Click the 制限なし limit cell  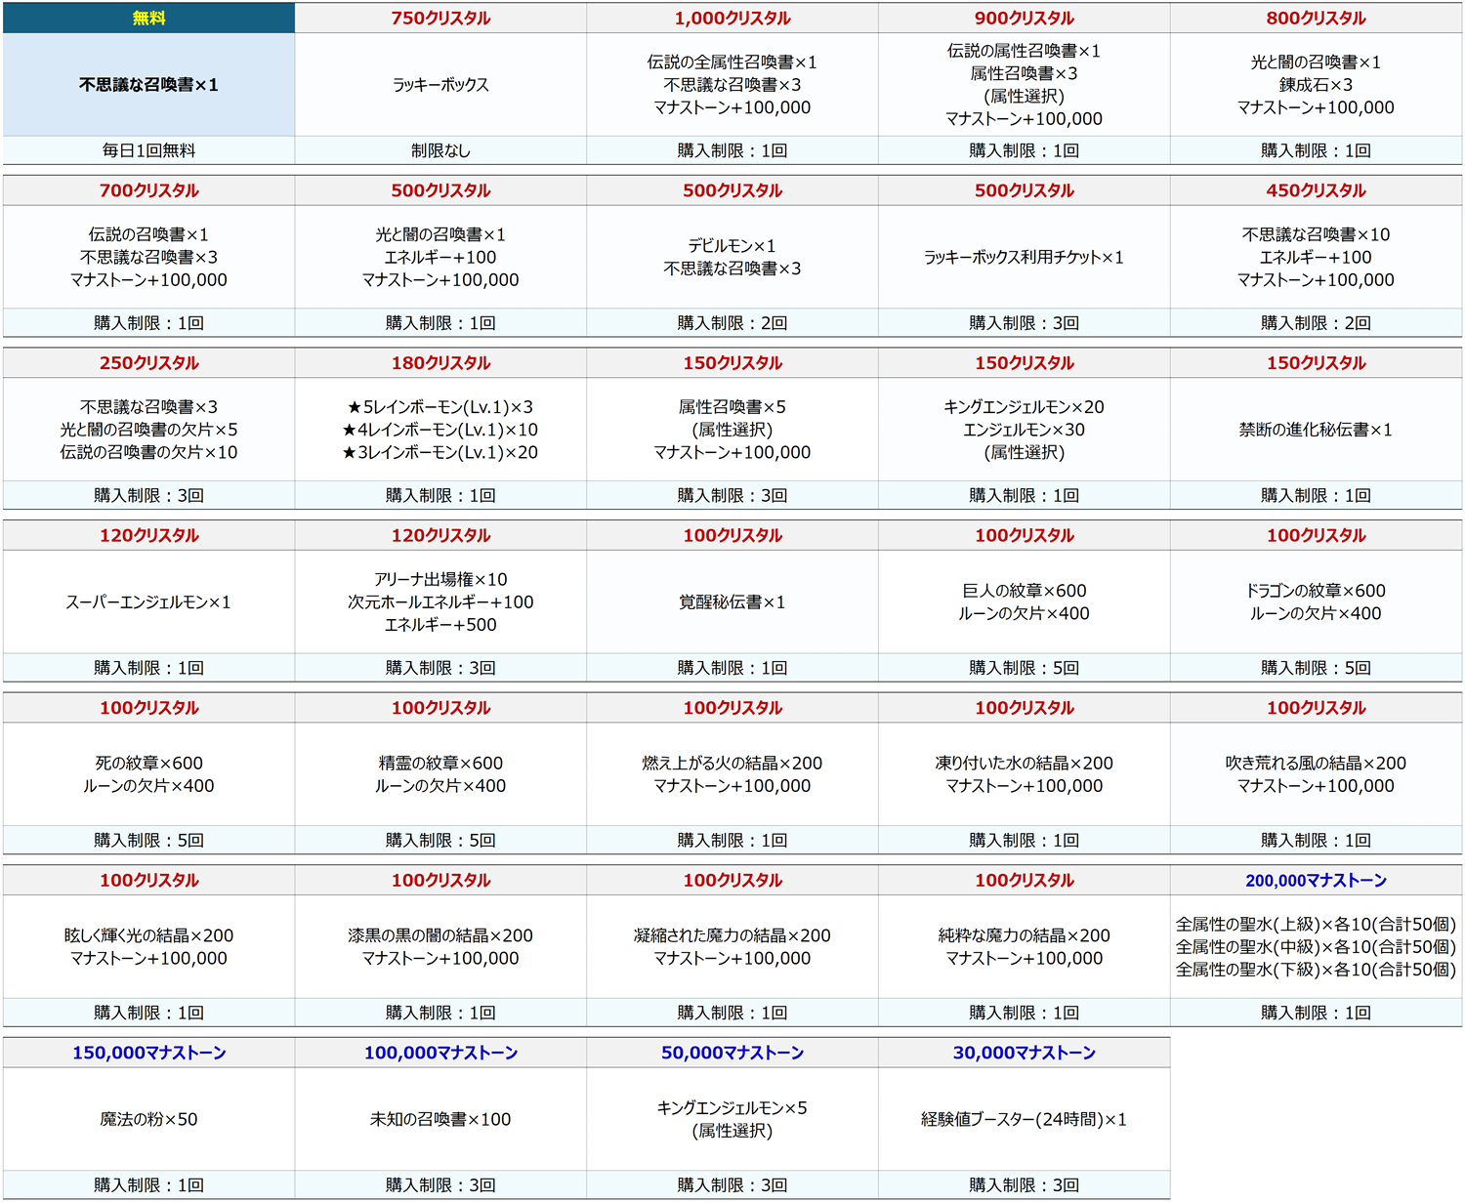tap(440, 150)
